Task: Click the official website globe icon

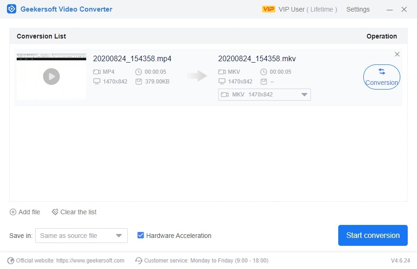Action: (x=10, y=260)
